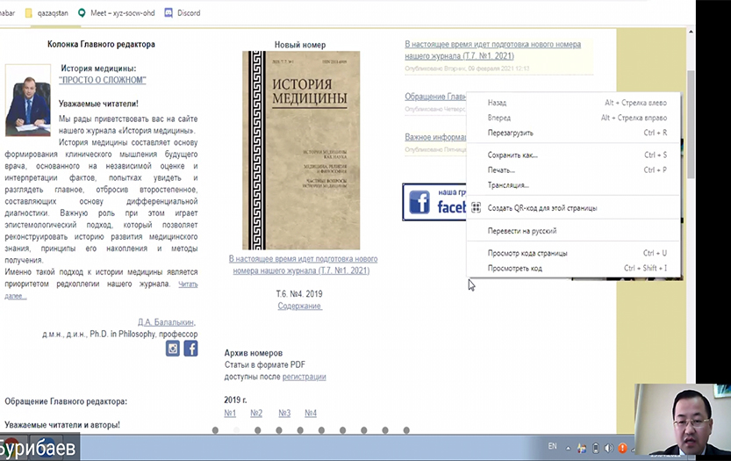Open the 'ПРОСТО О СЛОЖНОМ' link
This screenshot has width=731, height=461.
103,80
